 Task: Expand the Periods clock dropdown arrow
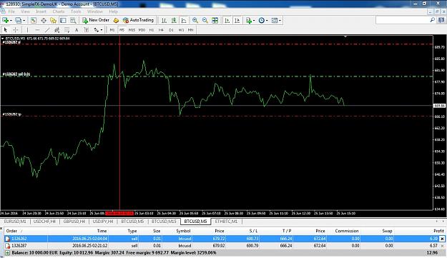coord(267,21)
